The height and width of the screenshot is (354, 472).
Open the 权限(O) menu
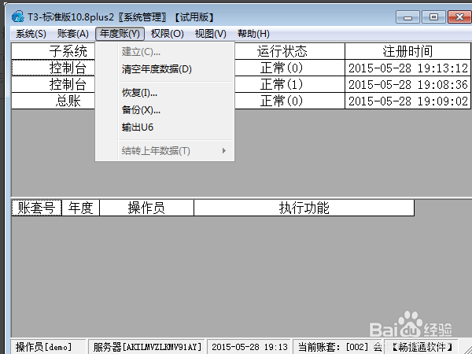coord(167,34)
